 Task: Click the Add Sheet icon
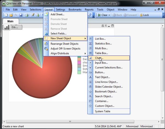[46, 14]
